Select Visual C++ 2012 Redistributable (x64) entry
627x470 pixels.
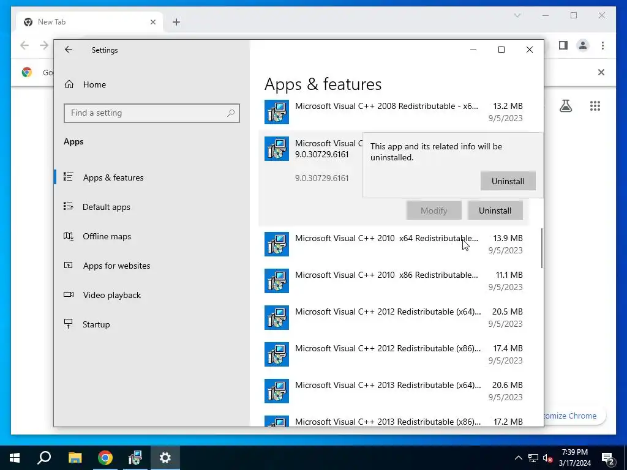click(x=394, y=318)
